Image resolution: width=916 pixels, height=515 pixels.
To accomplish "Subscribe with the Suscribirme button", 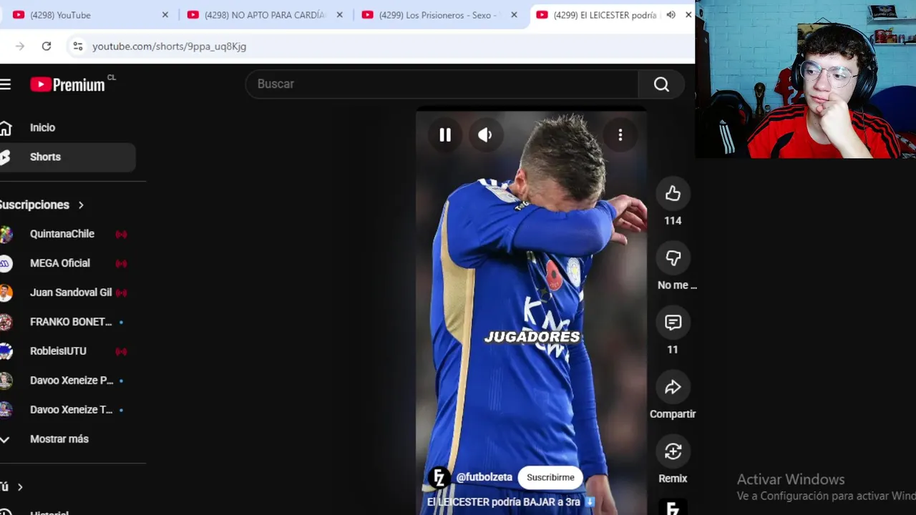I will point(550,477).
